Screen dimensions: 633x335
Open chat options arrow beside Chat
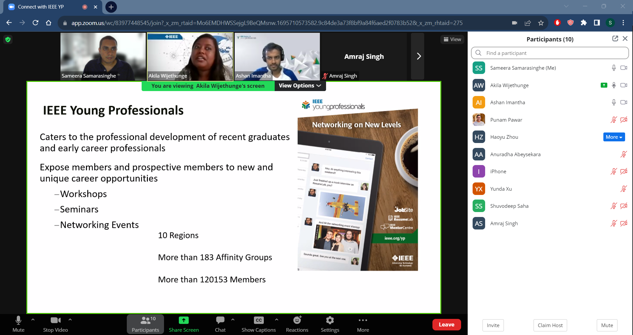pyautogui.click(x=233, y=319)
